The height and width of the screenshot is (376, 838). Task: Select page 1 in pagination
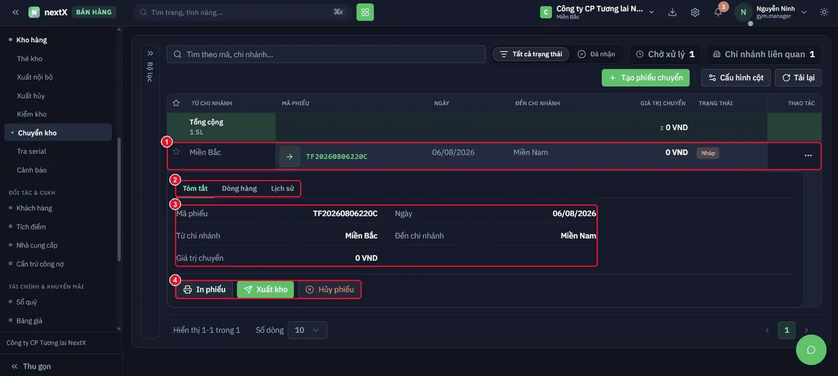click(x=787, y=330)
